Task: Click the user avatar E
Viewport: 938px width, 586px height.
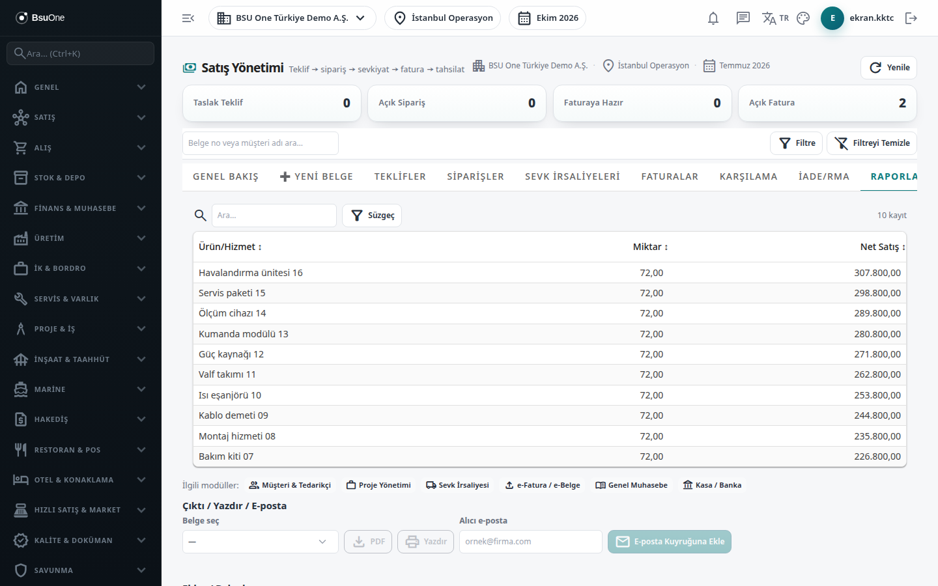Action: 832,18
